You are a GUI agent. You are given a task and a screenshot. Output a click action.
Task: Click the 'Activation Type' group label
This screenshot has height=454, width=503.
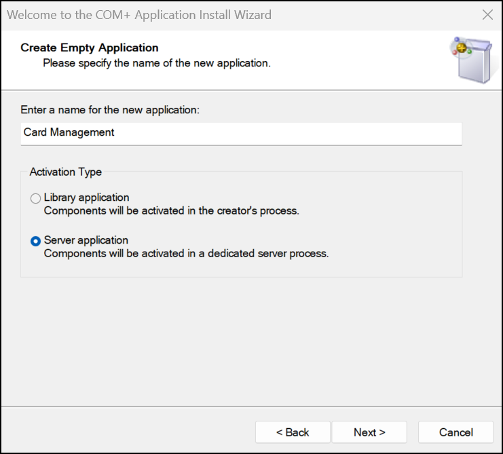coord(66,172)
